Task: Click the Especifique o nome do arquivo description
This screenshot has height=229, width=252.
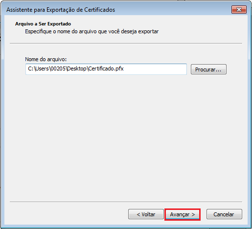Action: [x=92, y=31]
